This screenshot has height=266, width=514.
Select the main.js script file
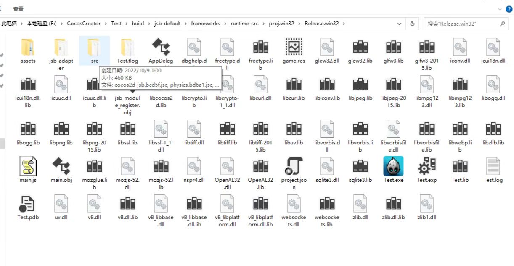click(28, 170)
